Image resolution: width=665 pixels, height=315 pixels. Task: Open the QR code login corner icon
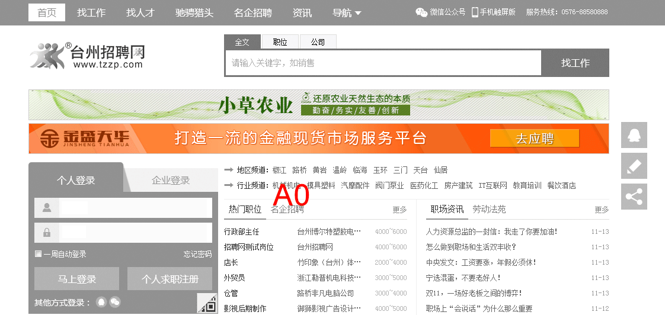pyautogui.click(x=208, y=303)
